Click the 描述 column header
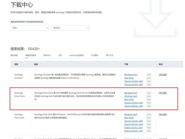This screenshot has height=139, width=185. coord(36,64)
